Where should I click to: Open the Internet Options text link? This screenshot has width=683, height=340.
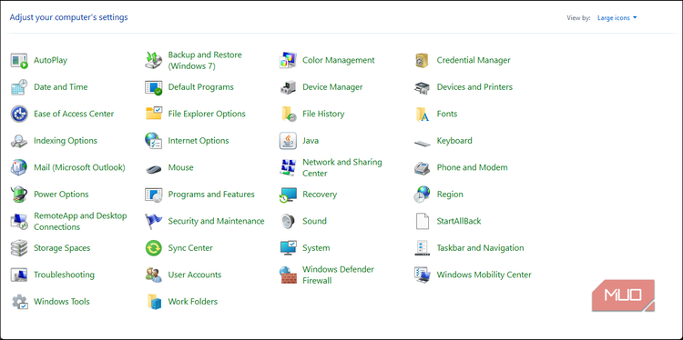point(199,141)
